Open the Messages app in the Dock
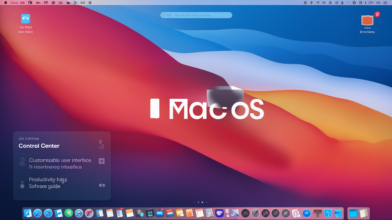The width and height of the screenshot is (392, 220). 69,213
